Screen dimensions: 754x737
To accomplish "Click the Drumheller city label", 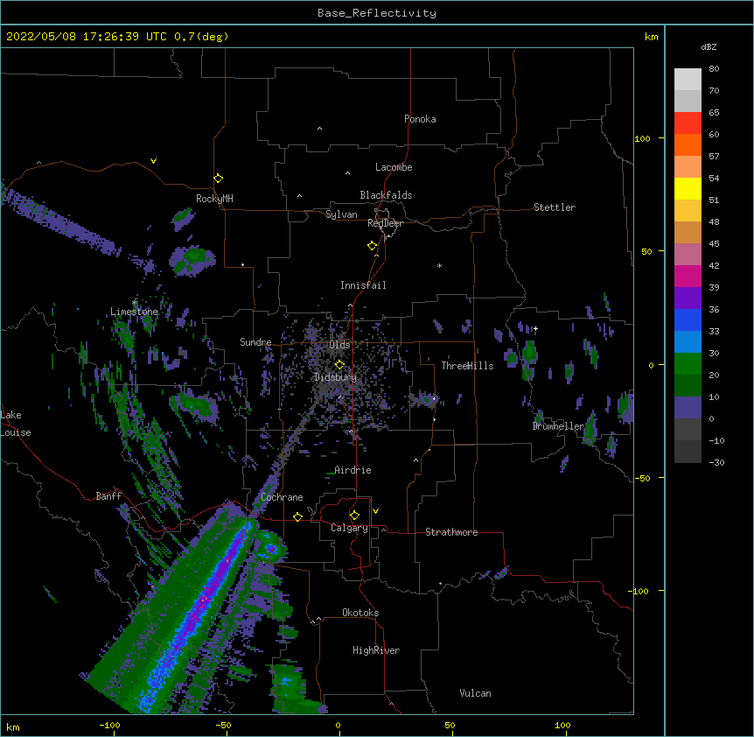I will pyautogui.click(x=558, y=426).
